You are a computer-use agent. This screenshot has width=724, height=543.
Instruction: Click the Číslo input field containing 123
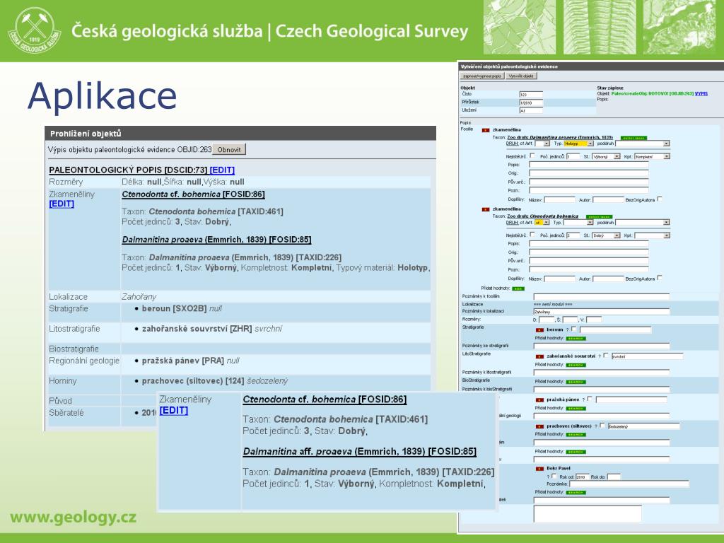(x=531, y=94)
